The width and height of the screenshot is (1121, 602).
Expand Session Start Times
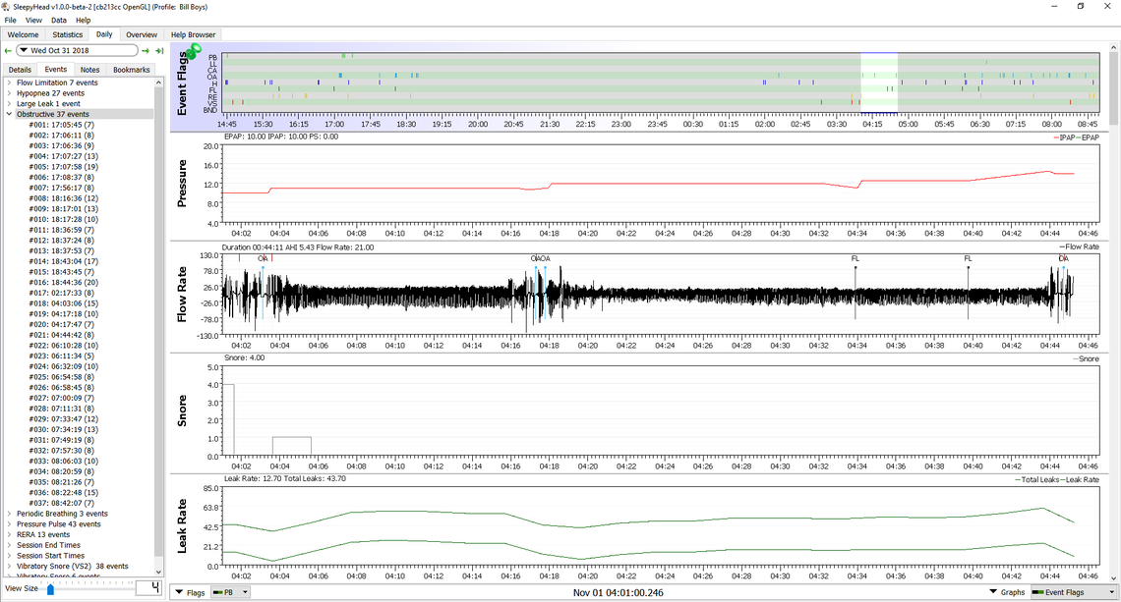9,556
